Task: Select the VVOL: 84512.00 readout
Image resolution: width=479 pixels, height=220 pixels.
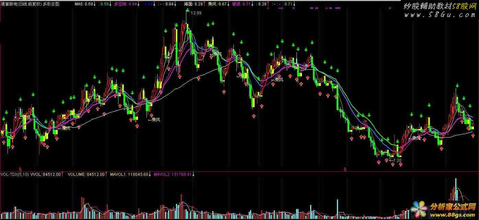Action: tap(46, 174)
